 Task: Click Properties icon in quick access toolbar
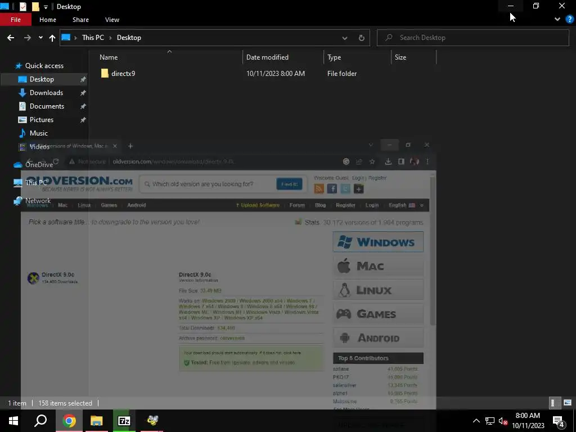click(x=22, y=6)
